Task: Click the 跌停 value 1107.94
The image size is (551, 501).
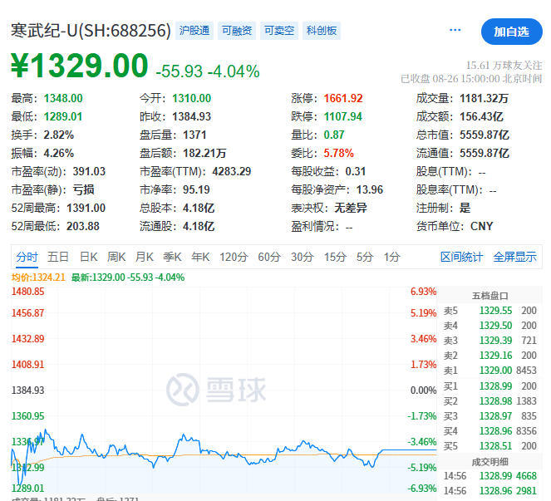Action: coord(343,116)
